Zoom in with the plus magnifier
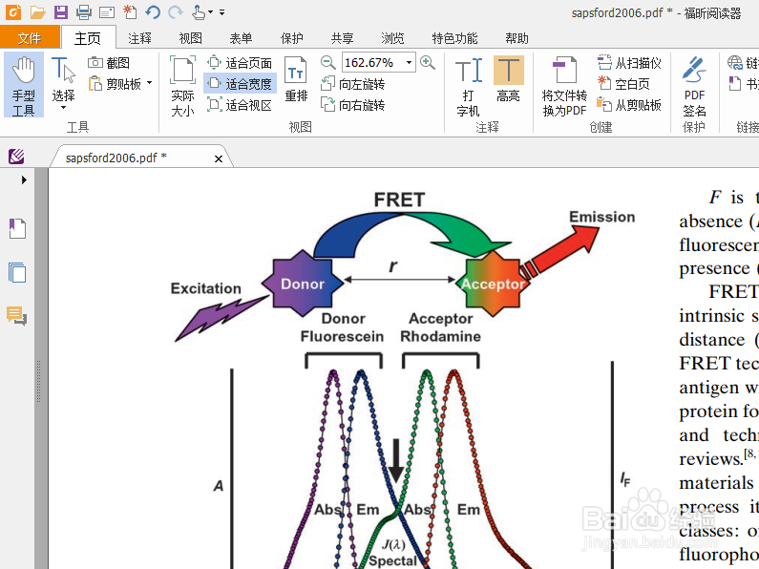The width and height of the screenshot is (759, 569). (x=428, y=62)
